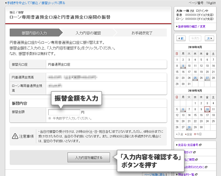The height and width of the screenshot is (176, 221).
Task: Click the 円普通預金口座 source account text
Action: click(x=59, y=65)
